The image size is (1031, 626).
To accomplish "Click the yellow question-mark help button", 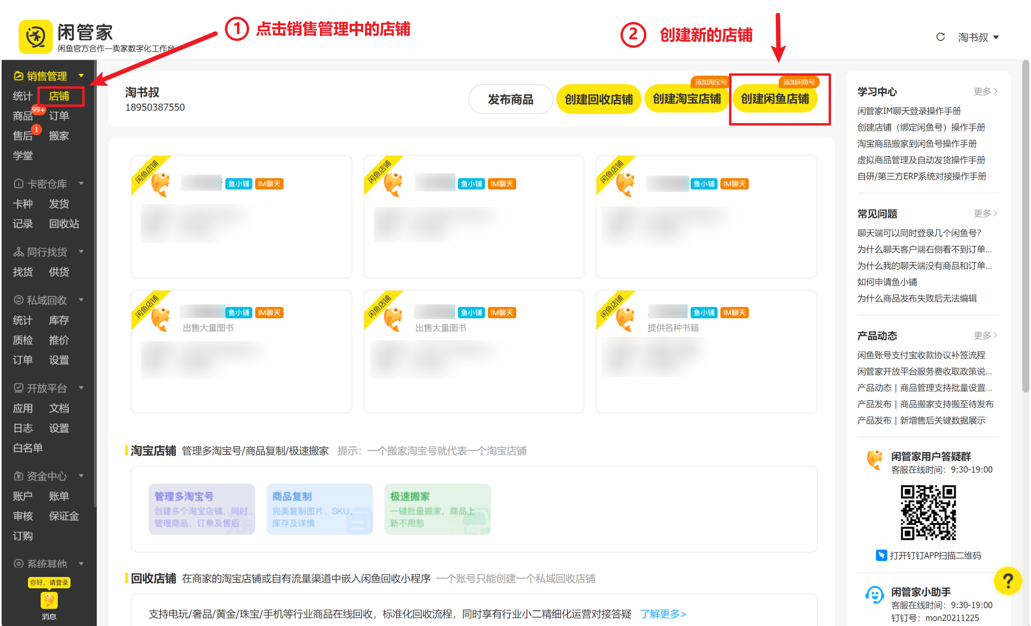I will point(1008,580).
